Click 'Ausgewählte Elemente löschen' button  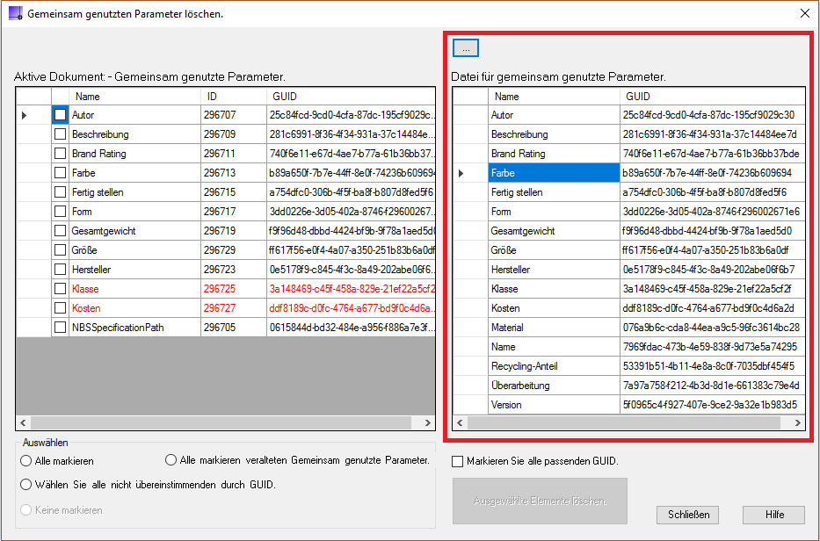[540, 501]
